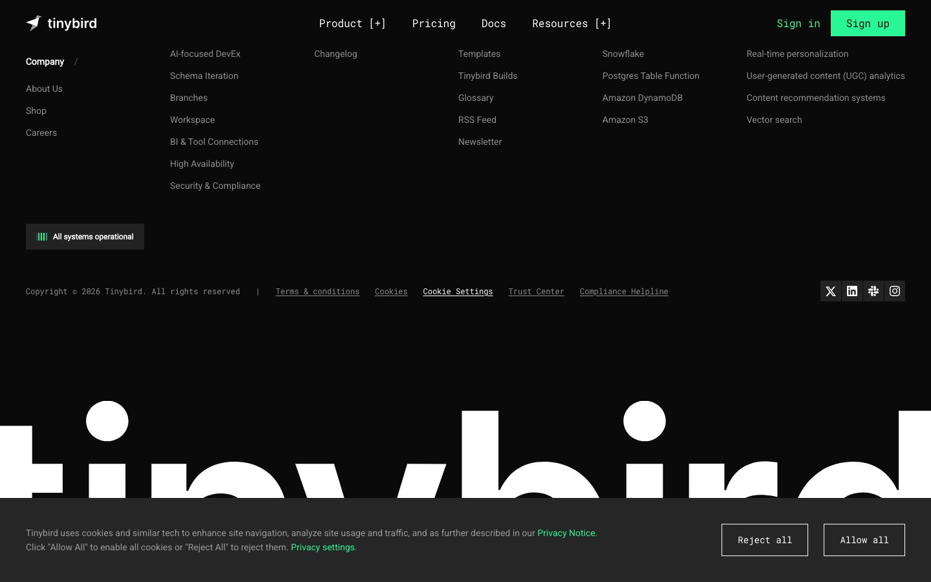Open the Snowflake integration link

(x=623, y=54)
